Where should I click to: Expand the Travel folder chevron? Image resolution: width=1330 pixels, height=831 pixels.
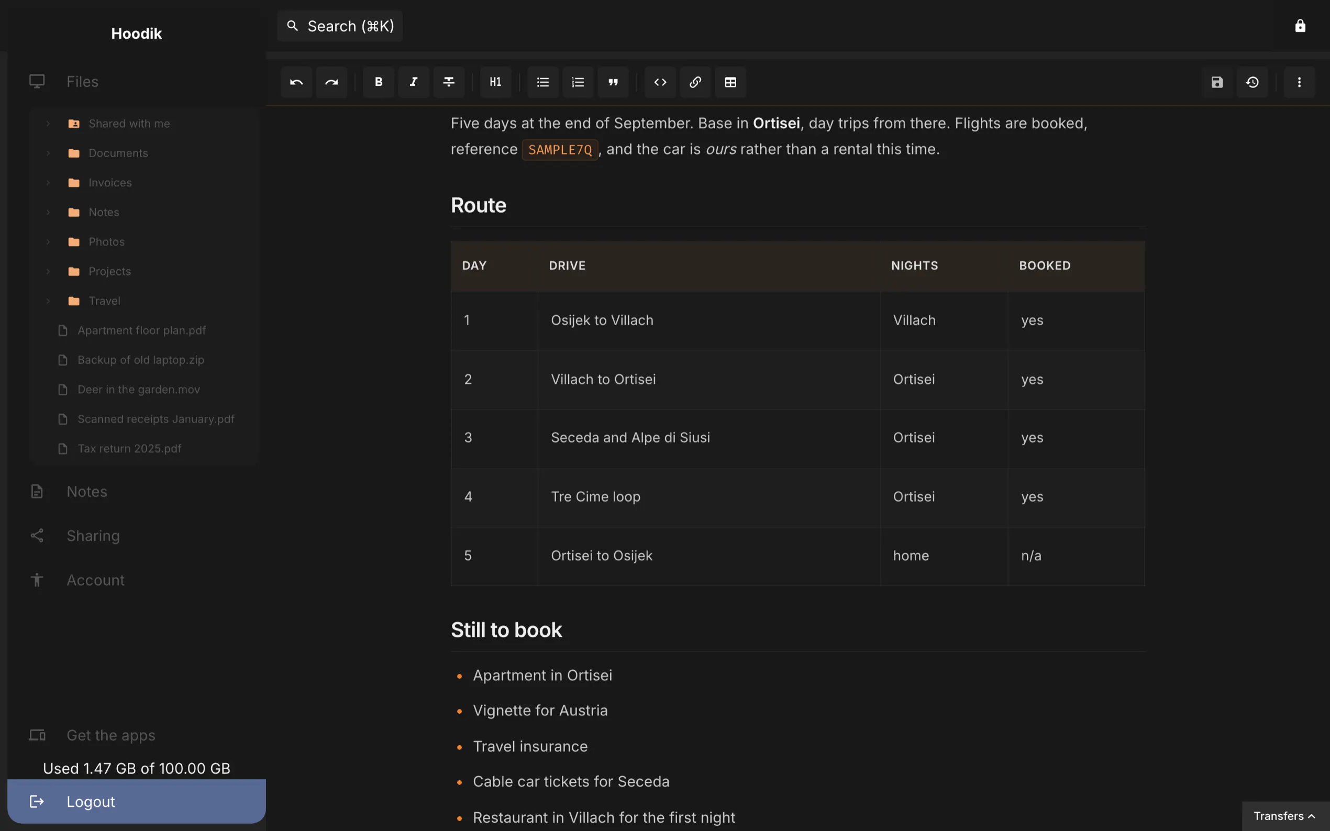click(x=48, y=301)
